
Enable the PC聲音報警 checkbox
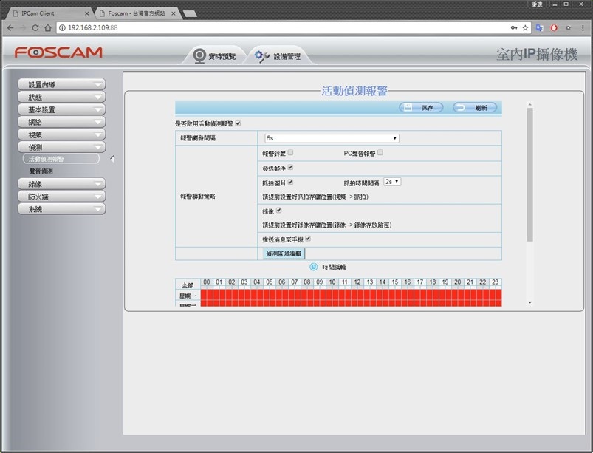[x=380, y=152]
